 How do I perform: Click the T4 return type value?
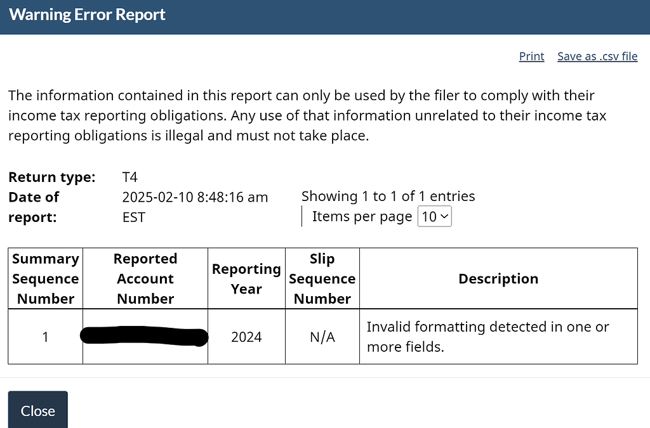pyautogui.click(x=129, y=177)
